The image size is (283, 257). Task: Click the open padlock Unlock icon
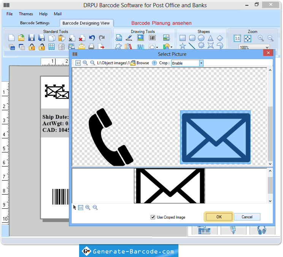pyautogui.click(x=42, y=47)
